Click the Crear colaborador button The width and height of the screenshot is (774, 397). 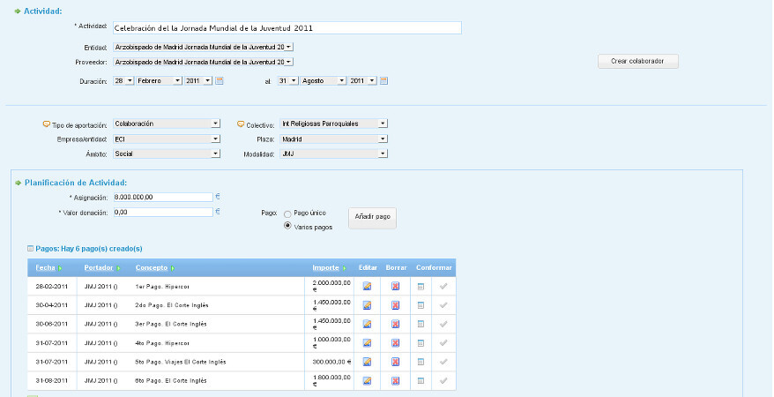[637, 61]
